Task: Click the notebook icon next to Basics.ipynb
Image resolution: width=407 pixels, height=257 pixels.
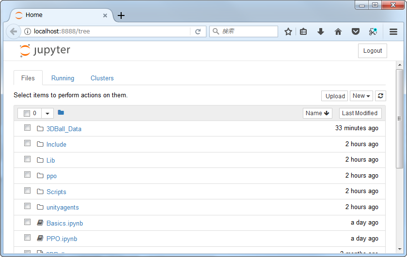Action: pyautogui.click(x=40, y=223)
